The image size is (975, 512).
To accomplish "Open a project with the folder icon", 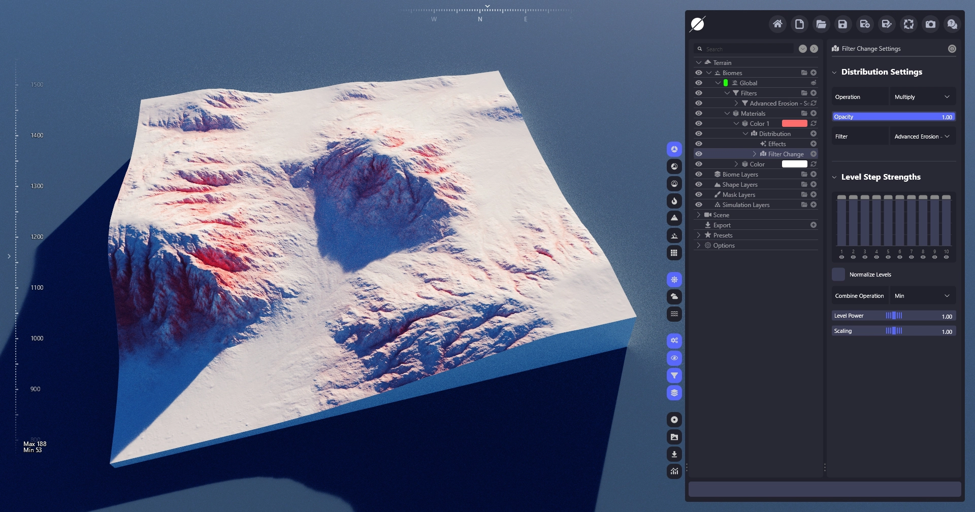I will click(821, 24).
